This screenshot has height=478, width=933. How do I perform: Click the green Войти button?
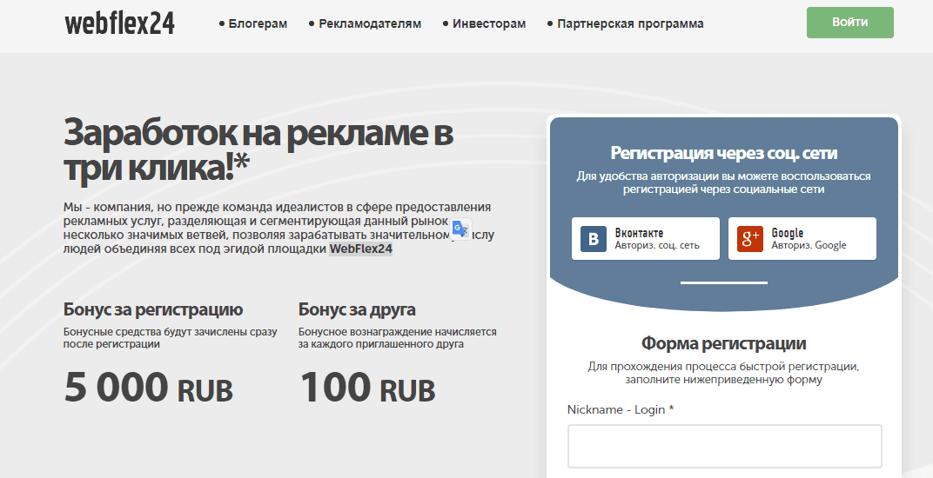[x=849, y=23]
